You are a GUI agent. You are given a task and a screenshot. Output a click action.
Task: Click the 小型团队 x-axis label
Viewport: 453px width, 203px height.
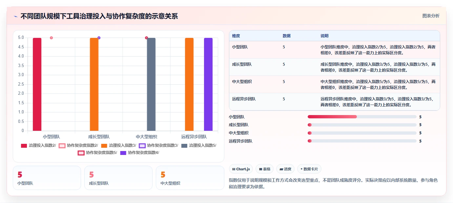(x=51, y=137)
